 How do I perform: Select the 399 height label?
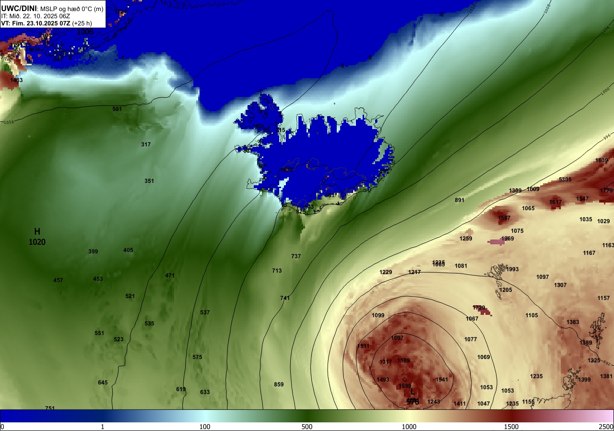93,251
